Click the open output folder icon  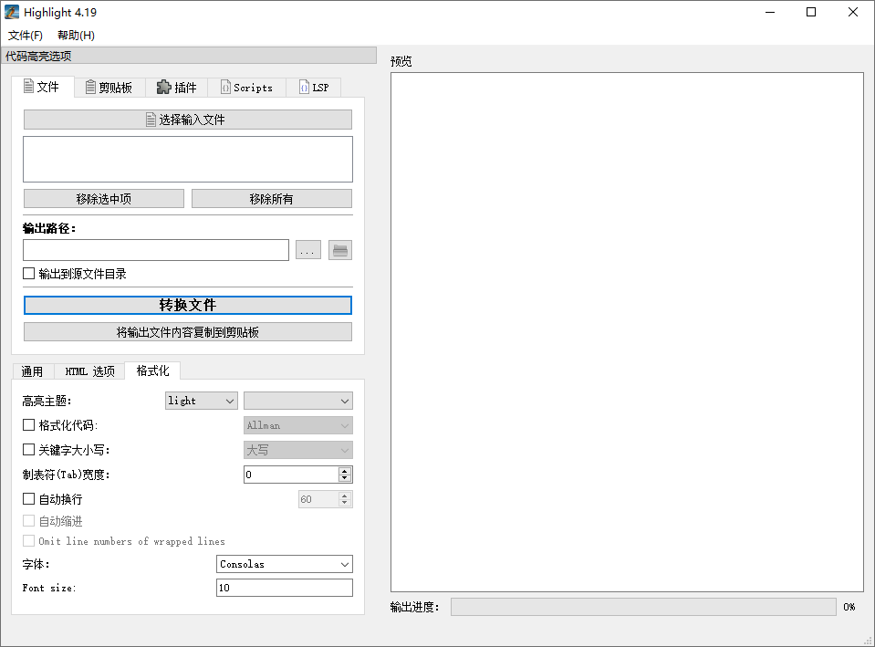coord(339,250)
